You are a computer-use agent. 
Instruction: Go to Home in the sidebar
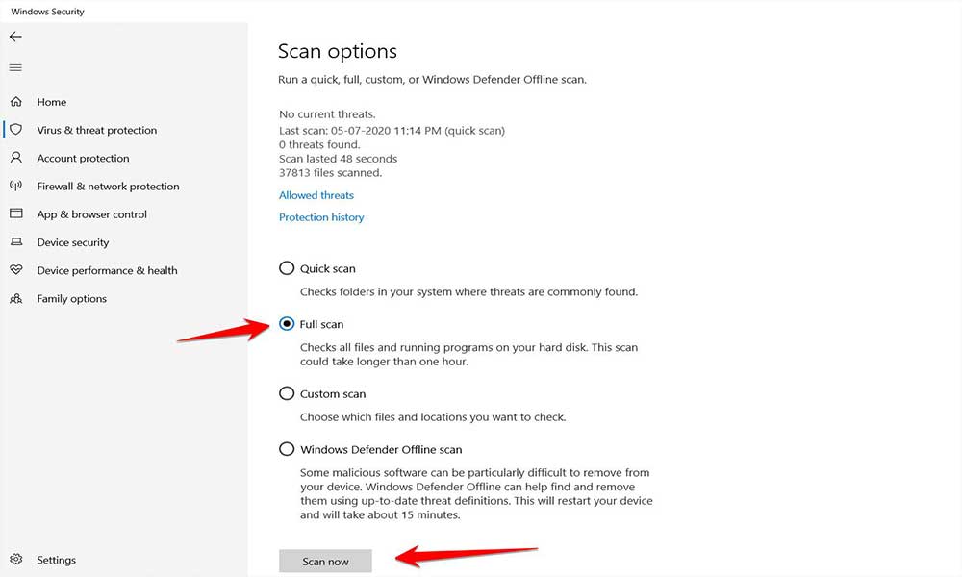coord(52,102)
